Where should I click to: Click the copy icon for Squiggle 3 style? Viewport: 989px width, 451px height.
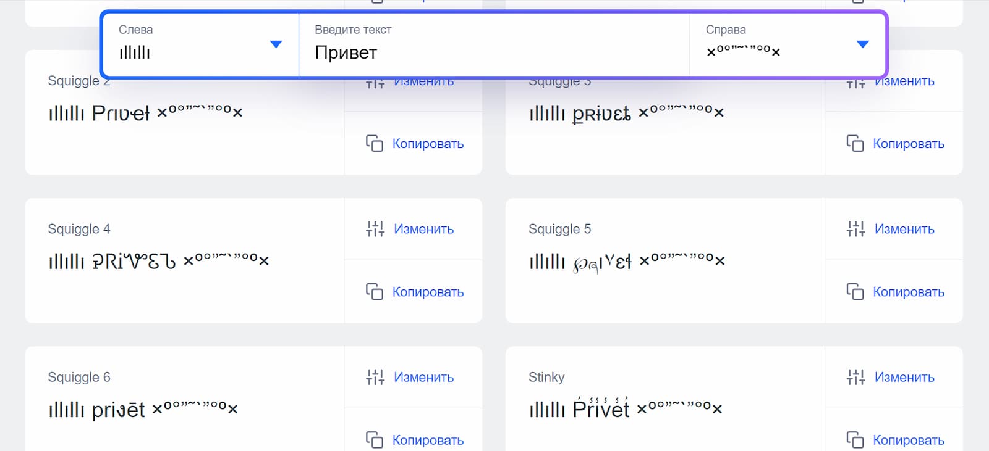click(855, 143)
